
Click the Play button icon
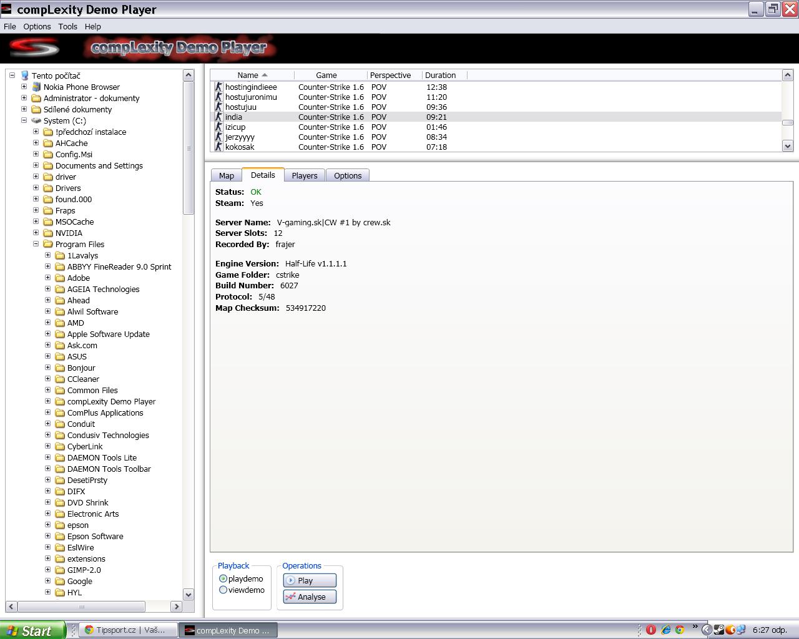coord(290,580)
